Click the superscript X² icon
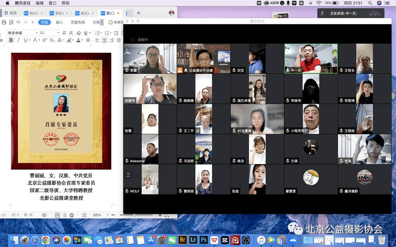The height and width of the screenshot is (247, 396). 45,40
